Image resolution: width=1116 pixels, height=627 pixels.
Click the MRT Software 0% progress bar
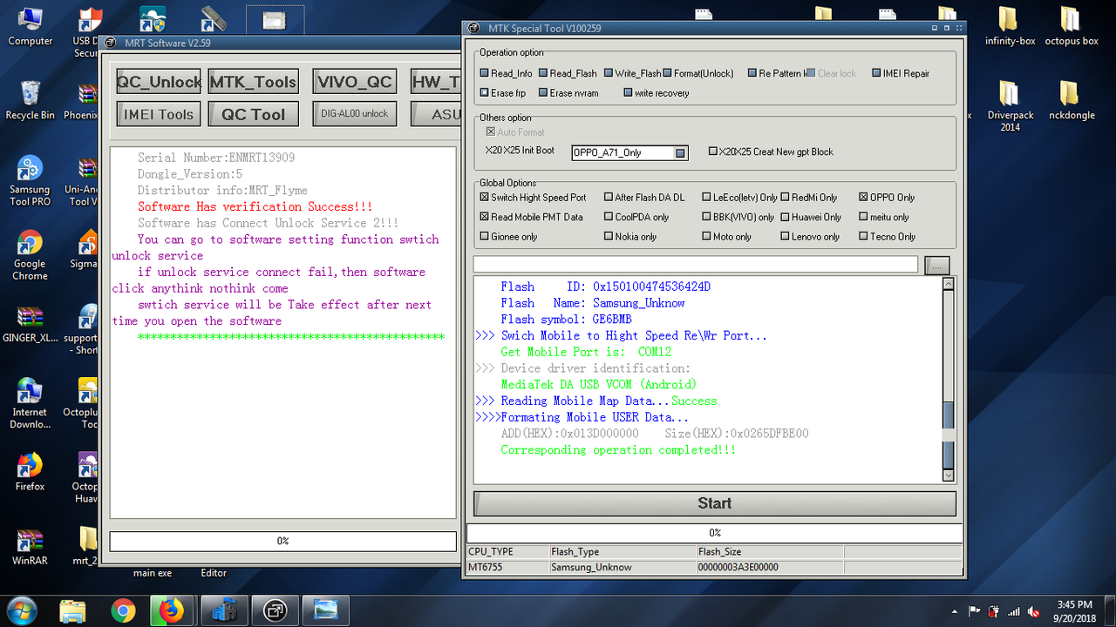point(282,541)
